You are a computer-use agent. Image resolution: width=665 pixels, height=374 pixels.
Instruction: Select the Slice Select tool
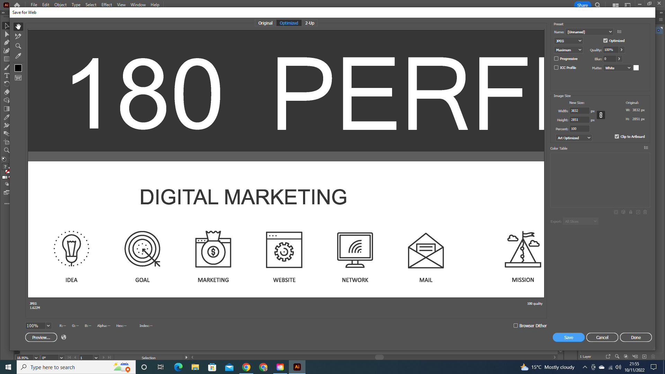coord(18,36)
